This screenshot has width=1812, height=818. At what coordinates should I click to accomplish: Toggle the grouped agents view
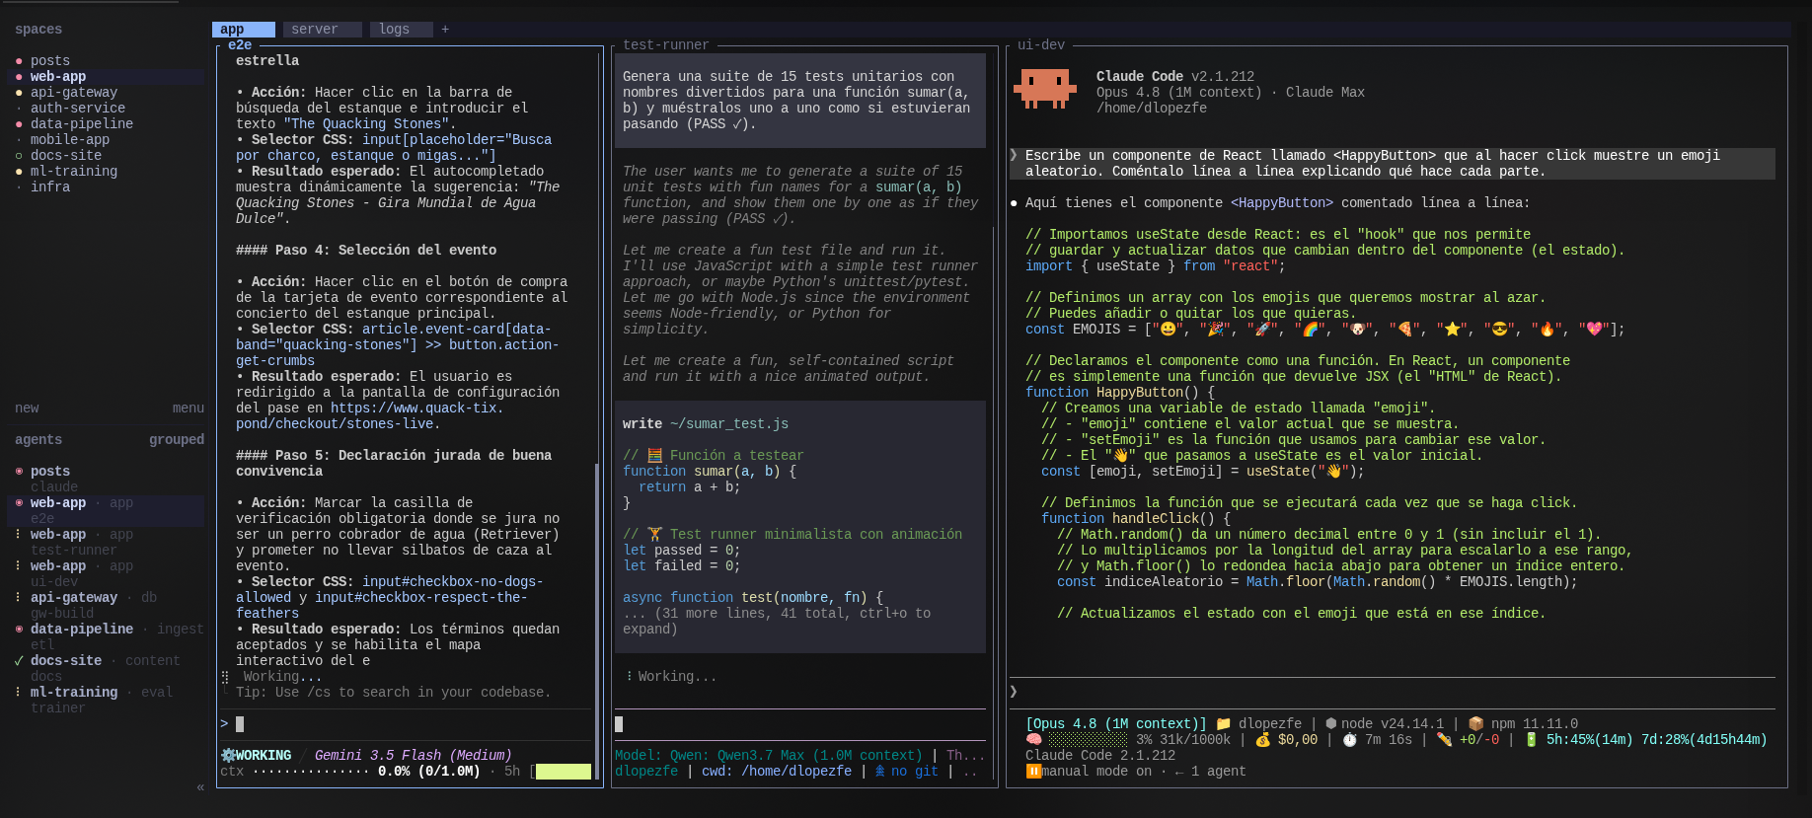[177, 440]
